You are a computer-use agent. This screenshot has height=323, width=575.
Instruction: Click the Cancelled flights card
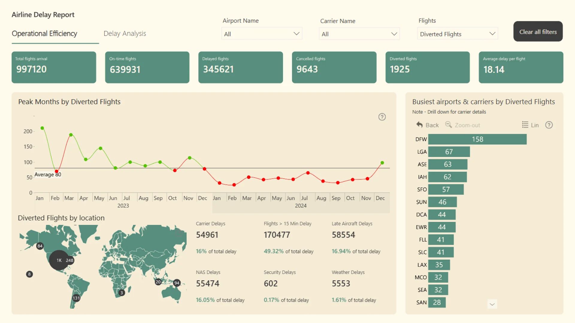coord(334,67)
